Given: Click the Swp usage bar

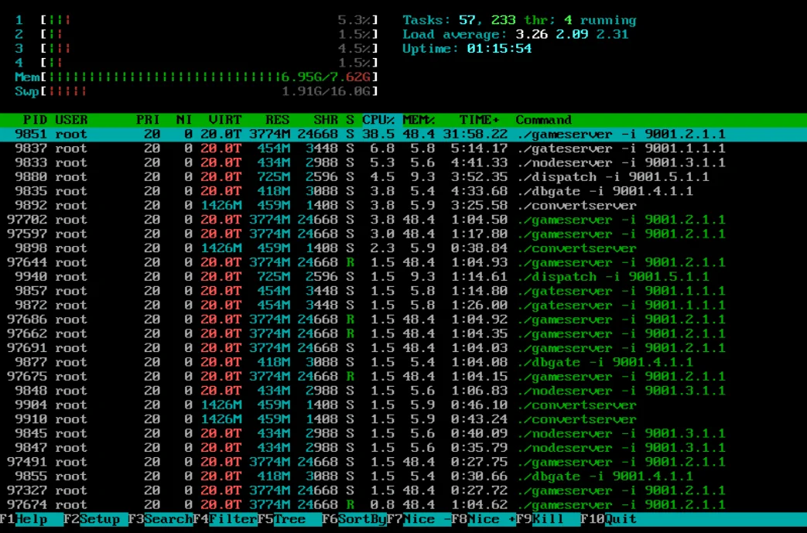Looking at the screenshot, I should [x=197, y=91].
